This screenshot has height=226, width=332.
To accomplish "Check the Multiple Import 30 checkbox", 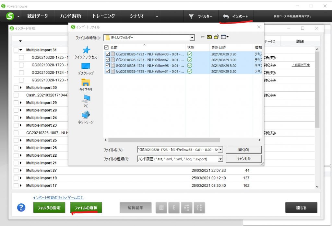I will [16, 87].
